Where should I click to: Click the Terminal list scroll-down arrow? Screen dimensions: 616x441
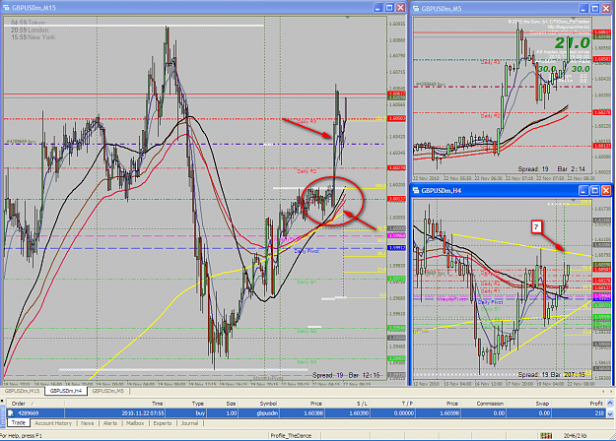pyautogui.click(x=610, y=413)
